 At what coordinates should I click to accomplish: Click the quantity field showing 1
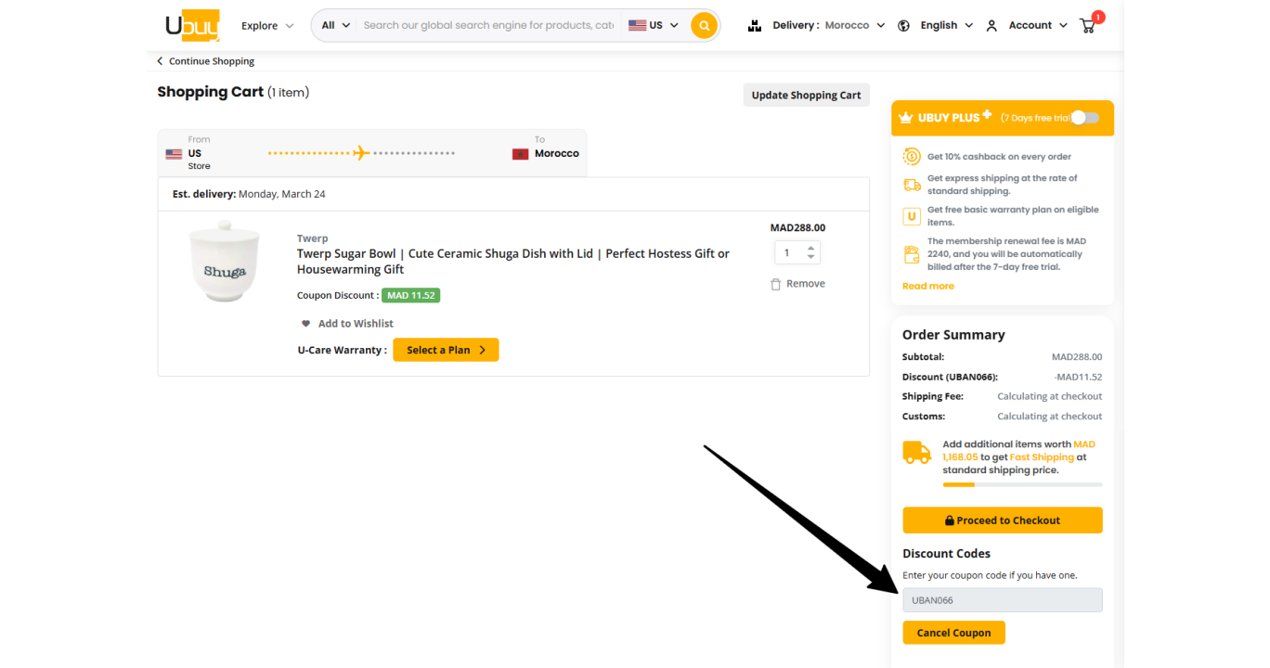pos(789,252)
